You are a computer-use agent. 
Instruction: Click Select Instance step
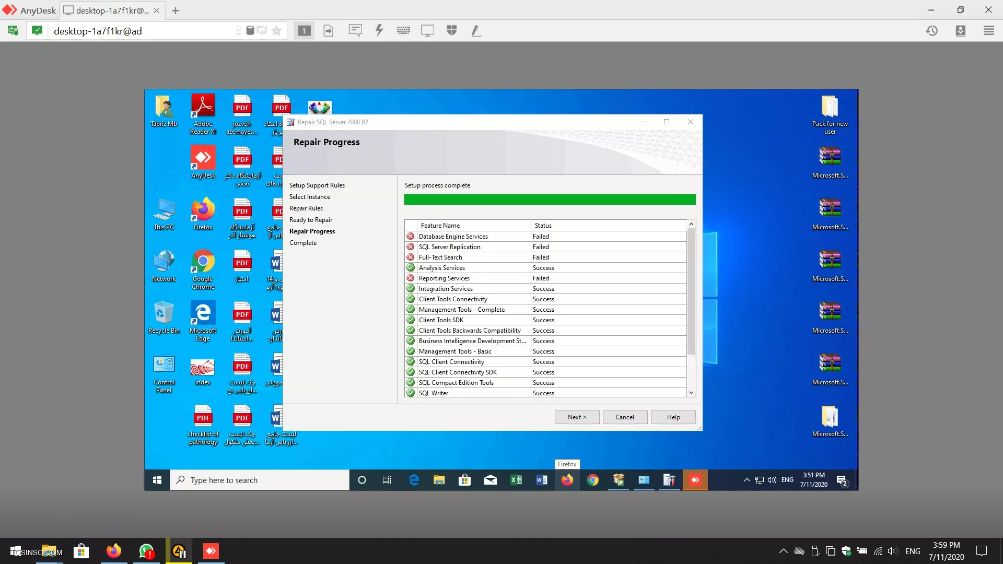tap(309, 197)
